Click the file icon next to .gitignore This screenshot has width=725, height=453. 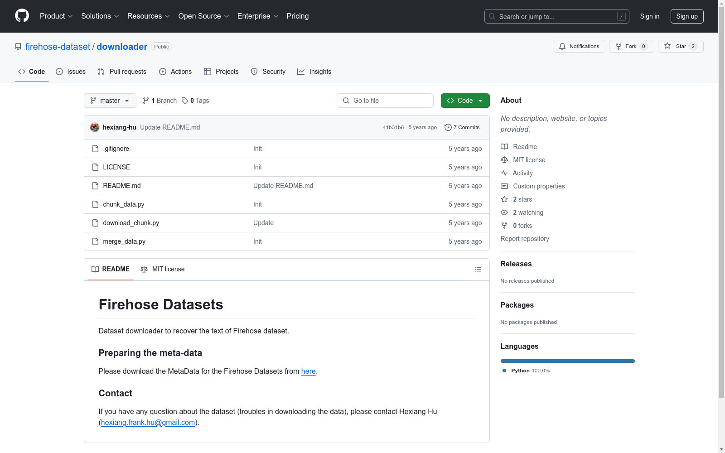pyautogui.click(x=95, y=149)
